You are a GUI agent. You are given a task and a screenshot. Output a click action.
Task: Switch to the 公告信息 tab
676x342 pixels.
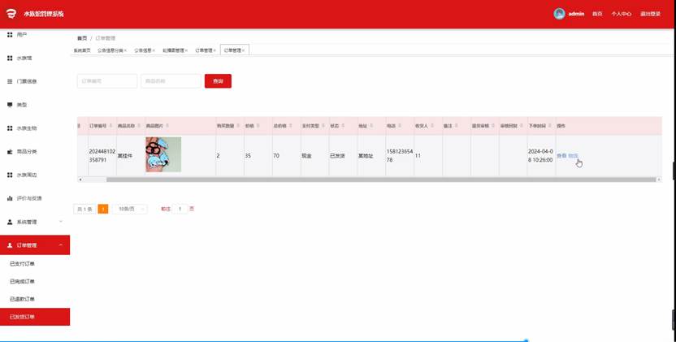[x=142, y=50]
